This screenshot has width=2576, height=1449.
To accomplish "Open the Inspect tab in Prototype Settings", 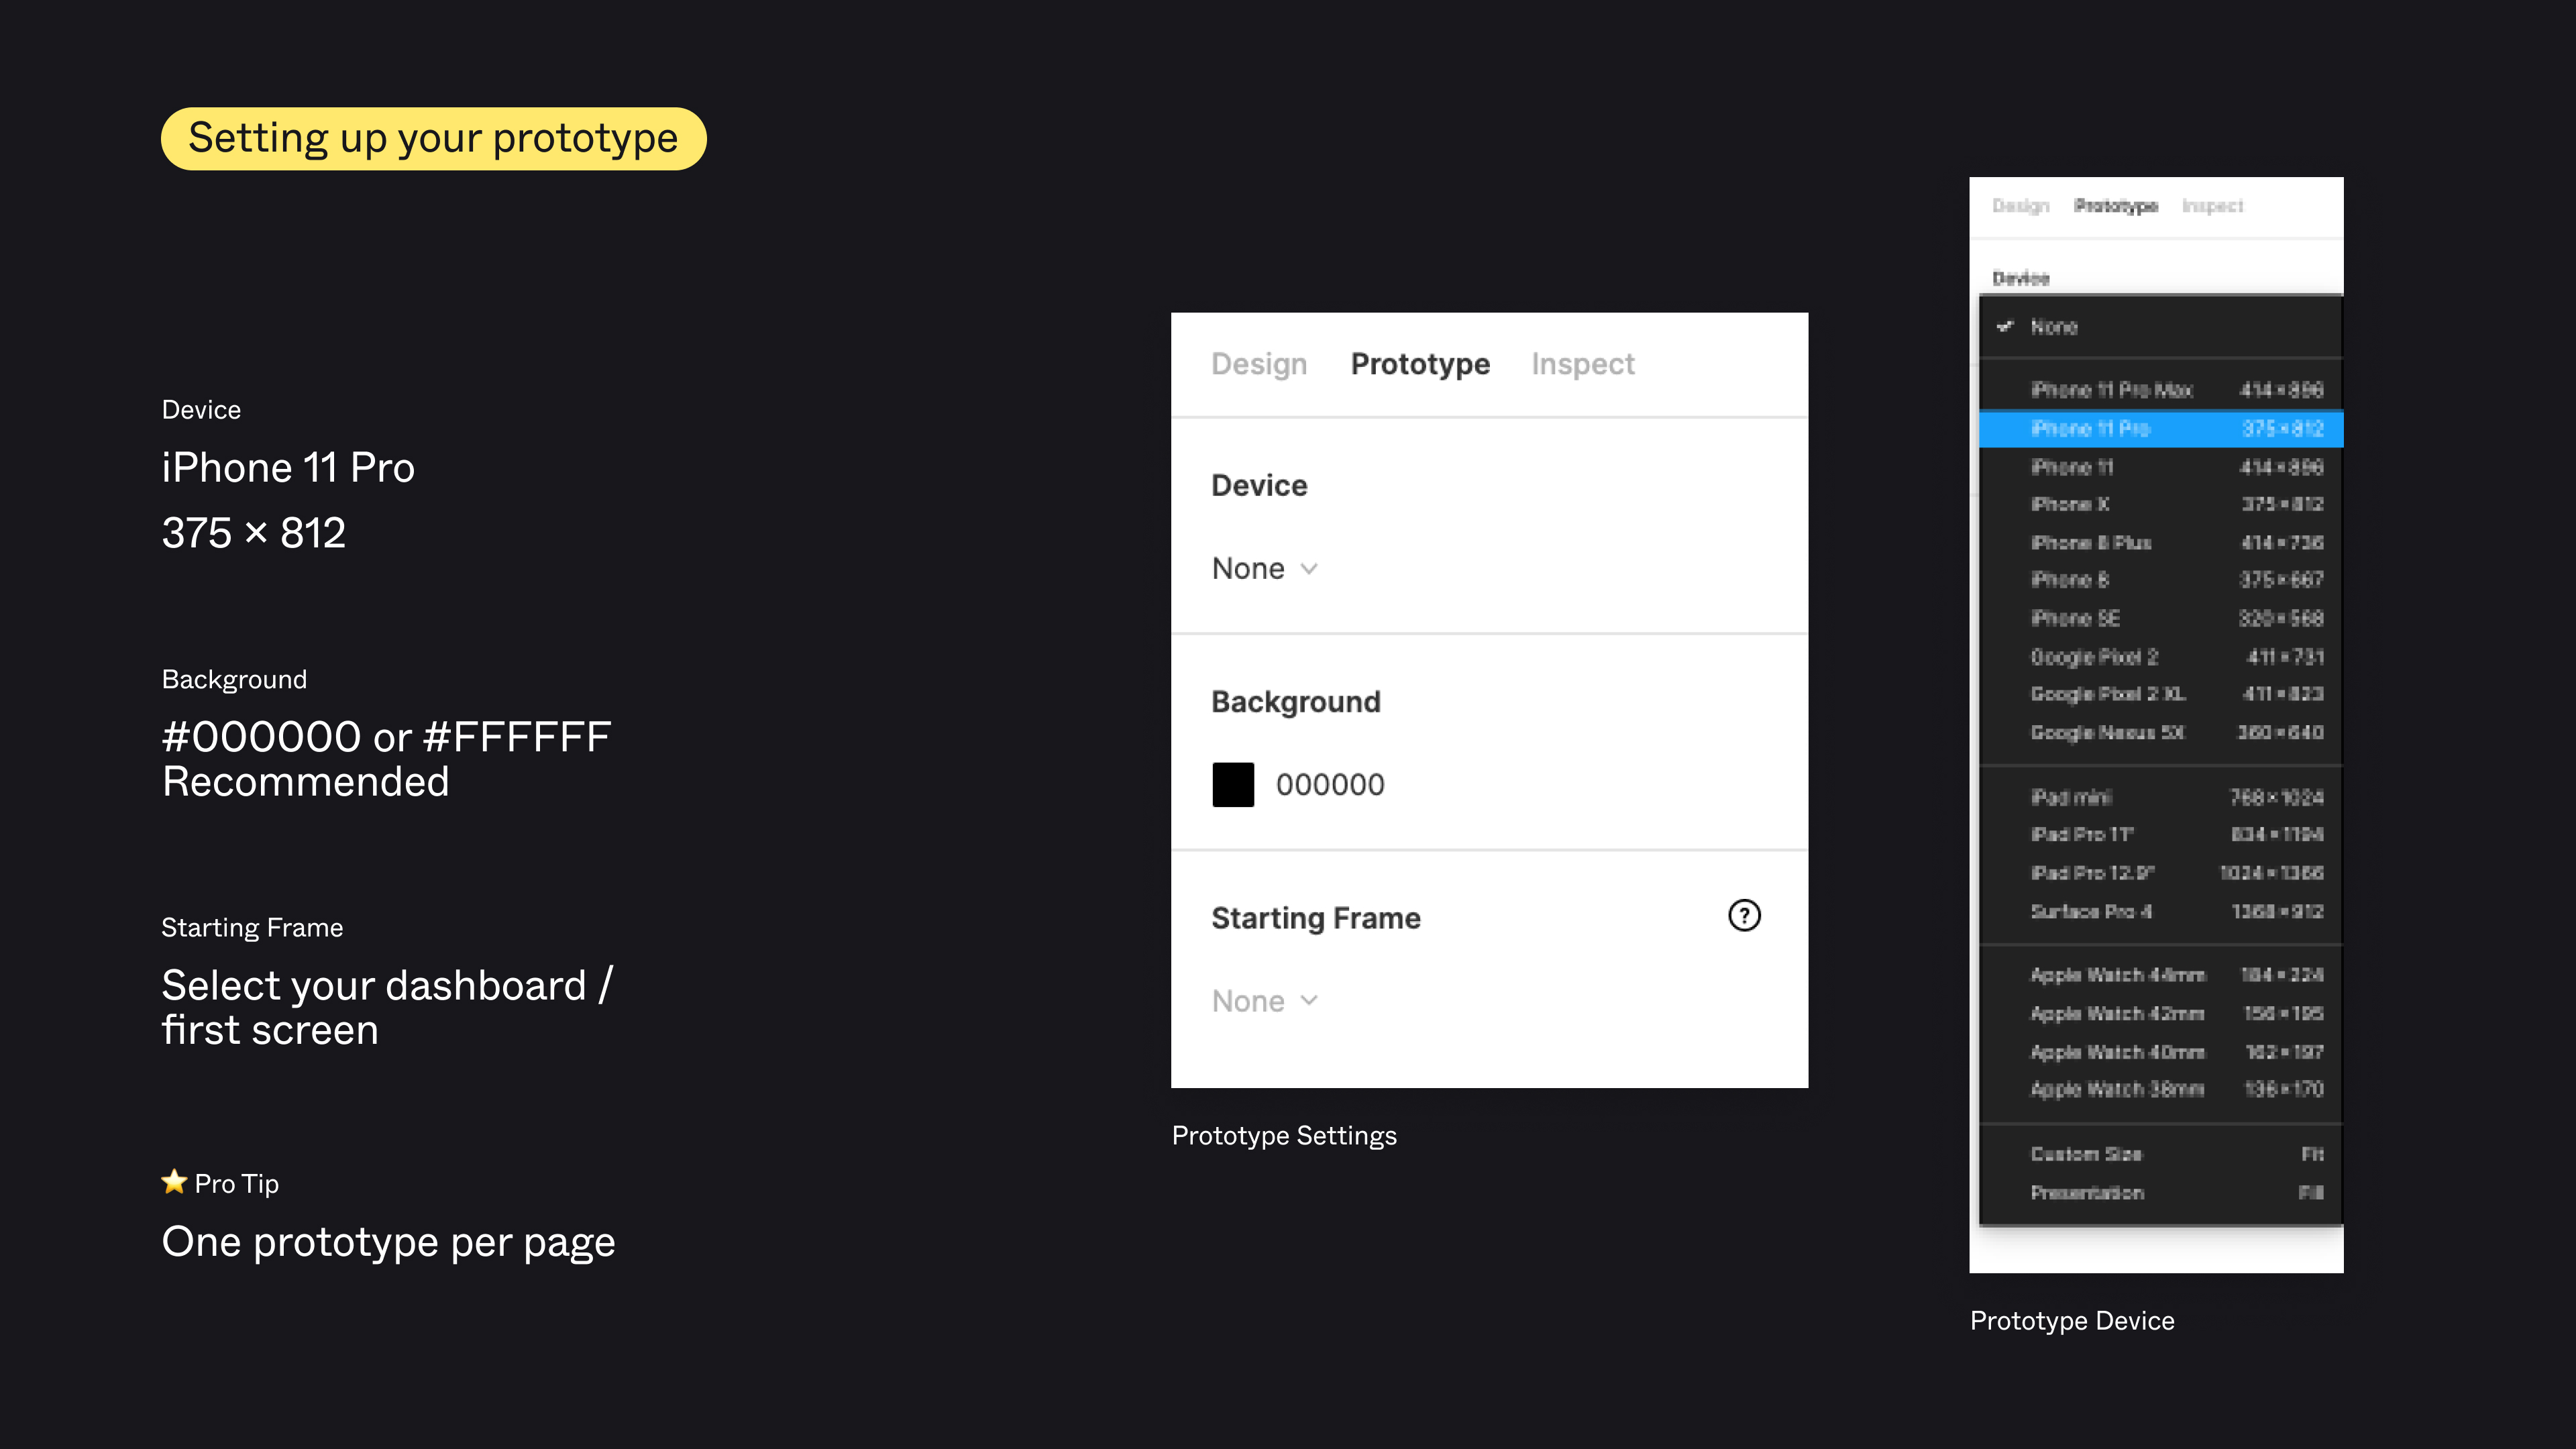I will pos(1582,364).
